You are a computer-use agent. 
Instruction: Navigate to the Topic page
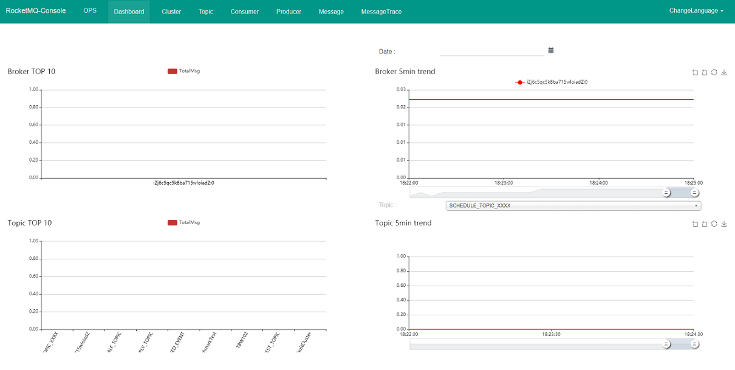(206, 12)
